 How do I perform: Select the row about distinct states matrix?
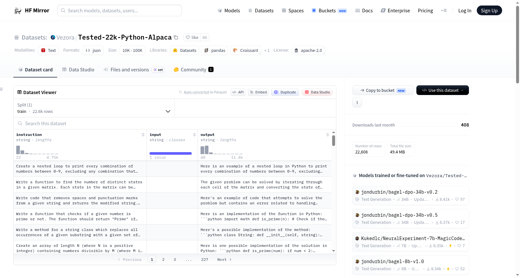(172, 185)
